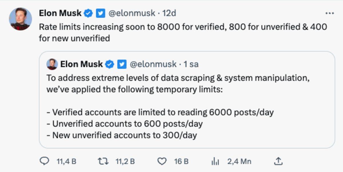Screen dimensions: 343x172
Task: Click Elon Musk's display name text
Action: 60,13
